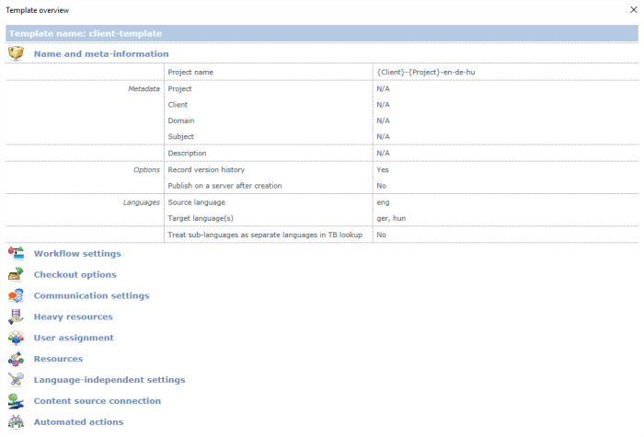Click the Resources section icon
This screenshot has width=644, height=437.
pyautogui.click(x=16, y=359)
